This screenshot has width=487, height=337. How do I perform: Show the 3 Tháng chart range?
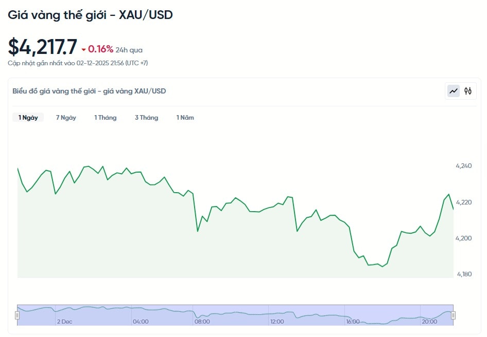pos(146,118)
